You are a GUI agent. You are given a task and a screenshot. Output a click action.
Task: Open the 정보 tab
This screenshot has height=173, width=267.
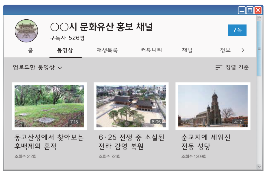click(225, 50)
